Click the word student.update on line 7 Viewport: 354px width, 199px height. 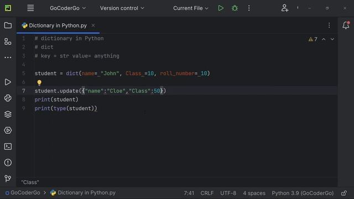coord(56,91)
